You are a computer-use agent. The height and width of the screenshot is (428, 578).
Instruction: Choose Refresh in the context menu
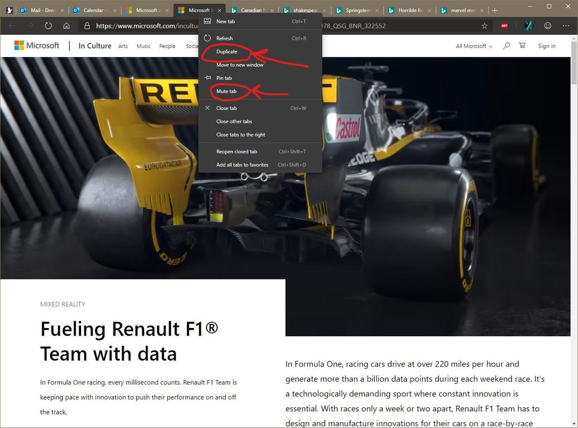coord(260,38)
